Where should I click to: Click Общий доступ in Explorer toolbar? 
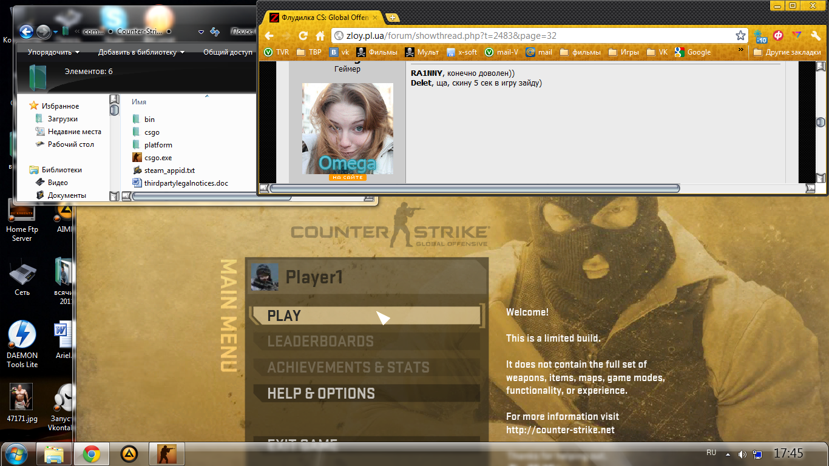(228, 52)
